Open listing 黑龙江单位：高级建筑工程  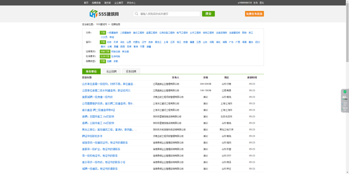(x=109, y=129)
